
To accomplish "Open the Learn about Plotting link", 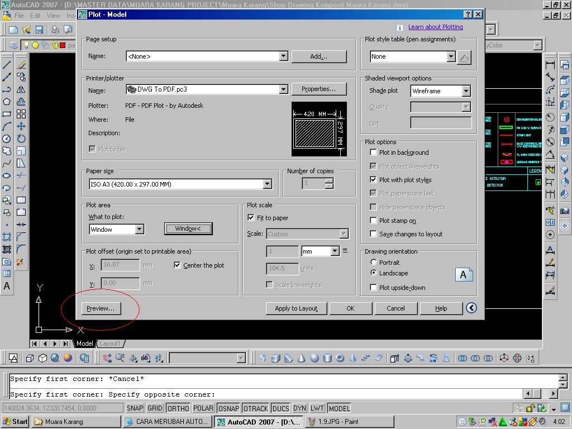I will (436, 27).
